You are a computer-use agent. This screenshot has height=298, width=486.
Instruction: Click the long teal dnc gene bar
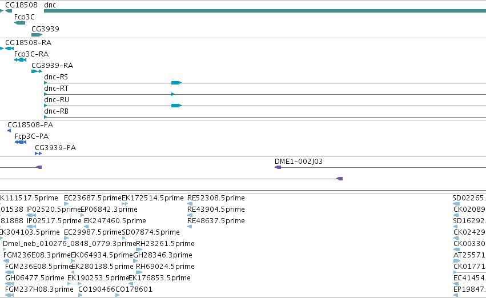265,11
